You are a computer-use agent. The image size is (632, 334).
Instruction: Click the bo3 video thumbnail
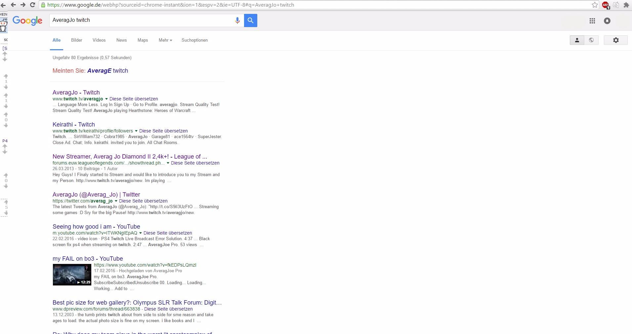click(72, 275)
